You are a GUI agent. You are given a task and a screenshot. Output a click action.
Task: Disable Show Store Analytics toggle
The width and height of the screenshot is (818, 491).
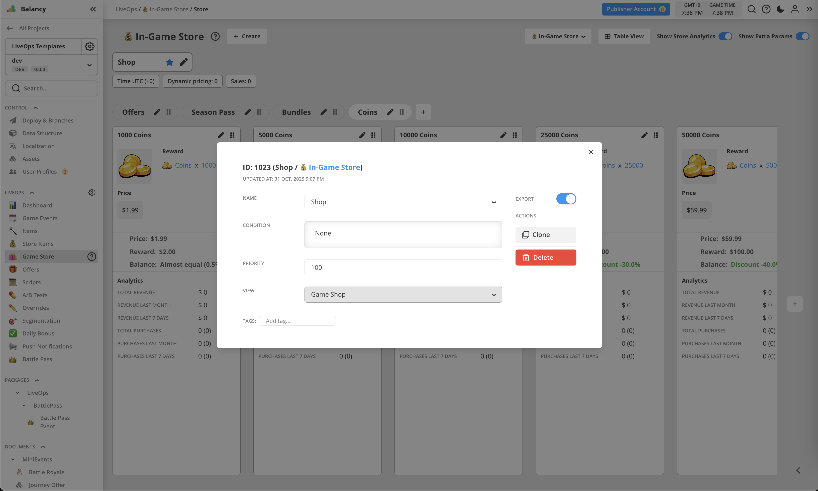[x=725, y=36]
